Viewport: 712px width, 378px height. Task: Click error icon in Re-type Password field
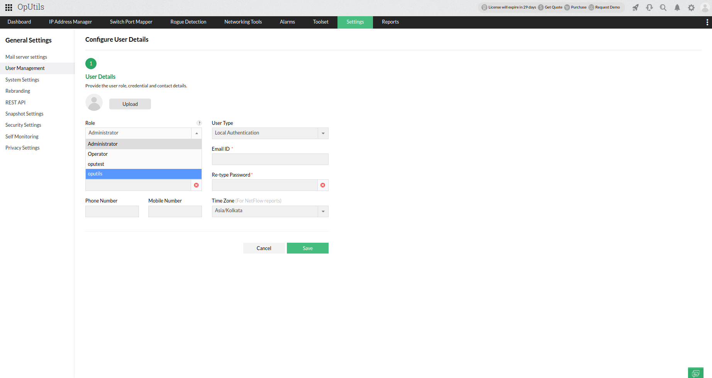[323, 185]
